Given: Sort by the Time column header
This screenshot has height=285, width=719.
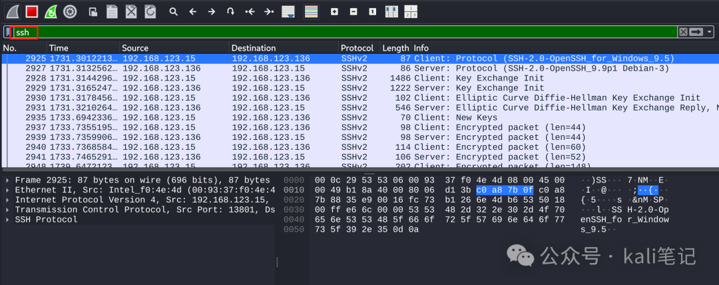Looking at the screenshot, I should [83, 48].
